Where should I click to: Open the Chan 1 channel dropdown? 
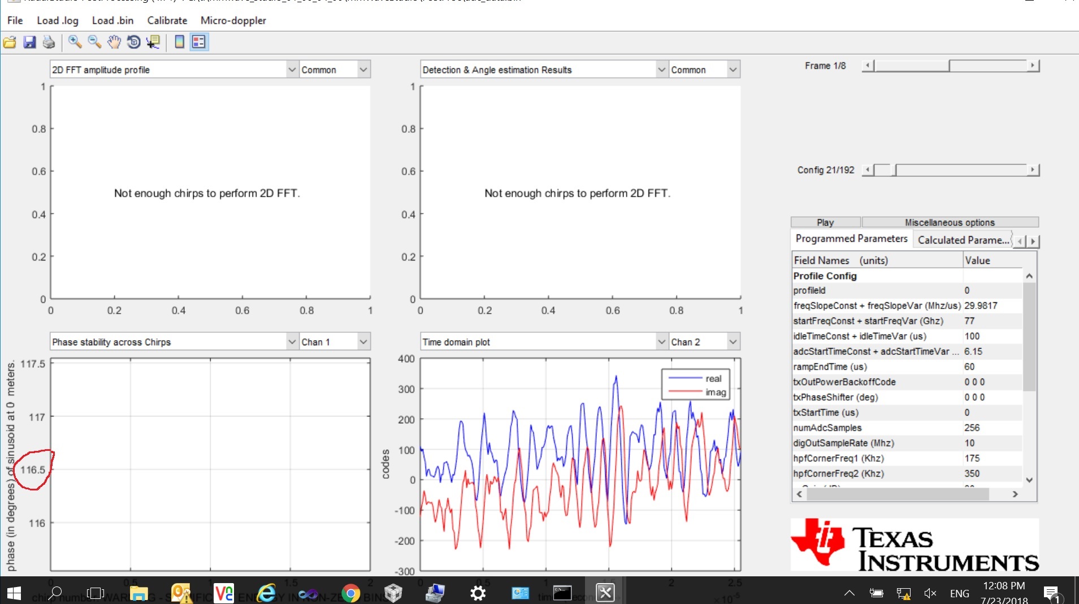coord(334,342)
